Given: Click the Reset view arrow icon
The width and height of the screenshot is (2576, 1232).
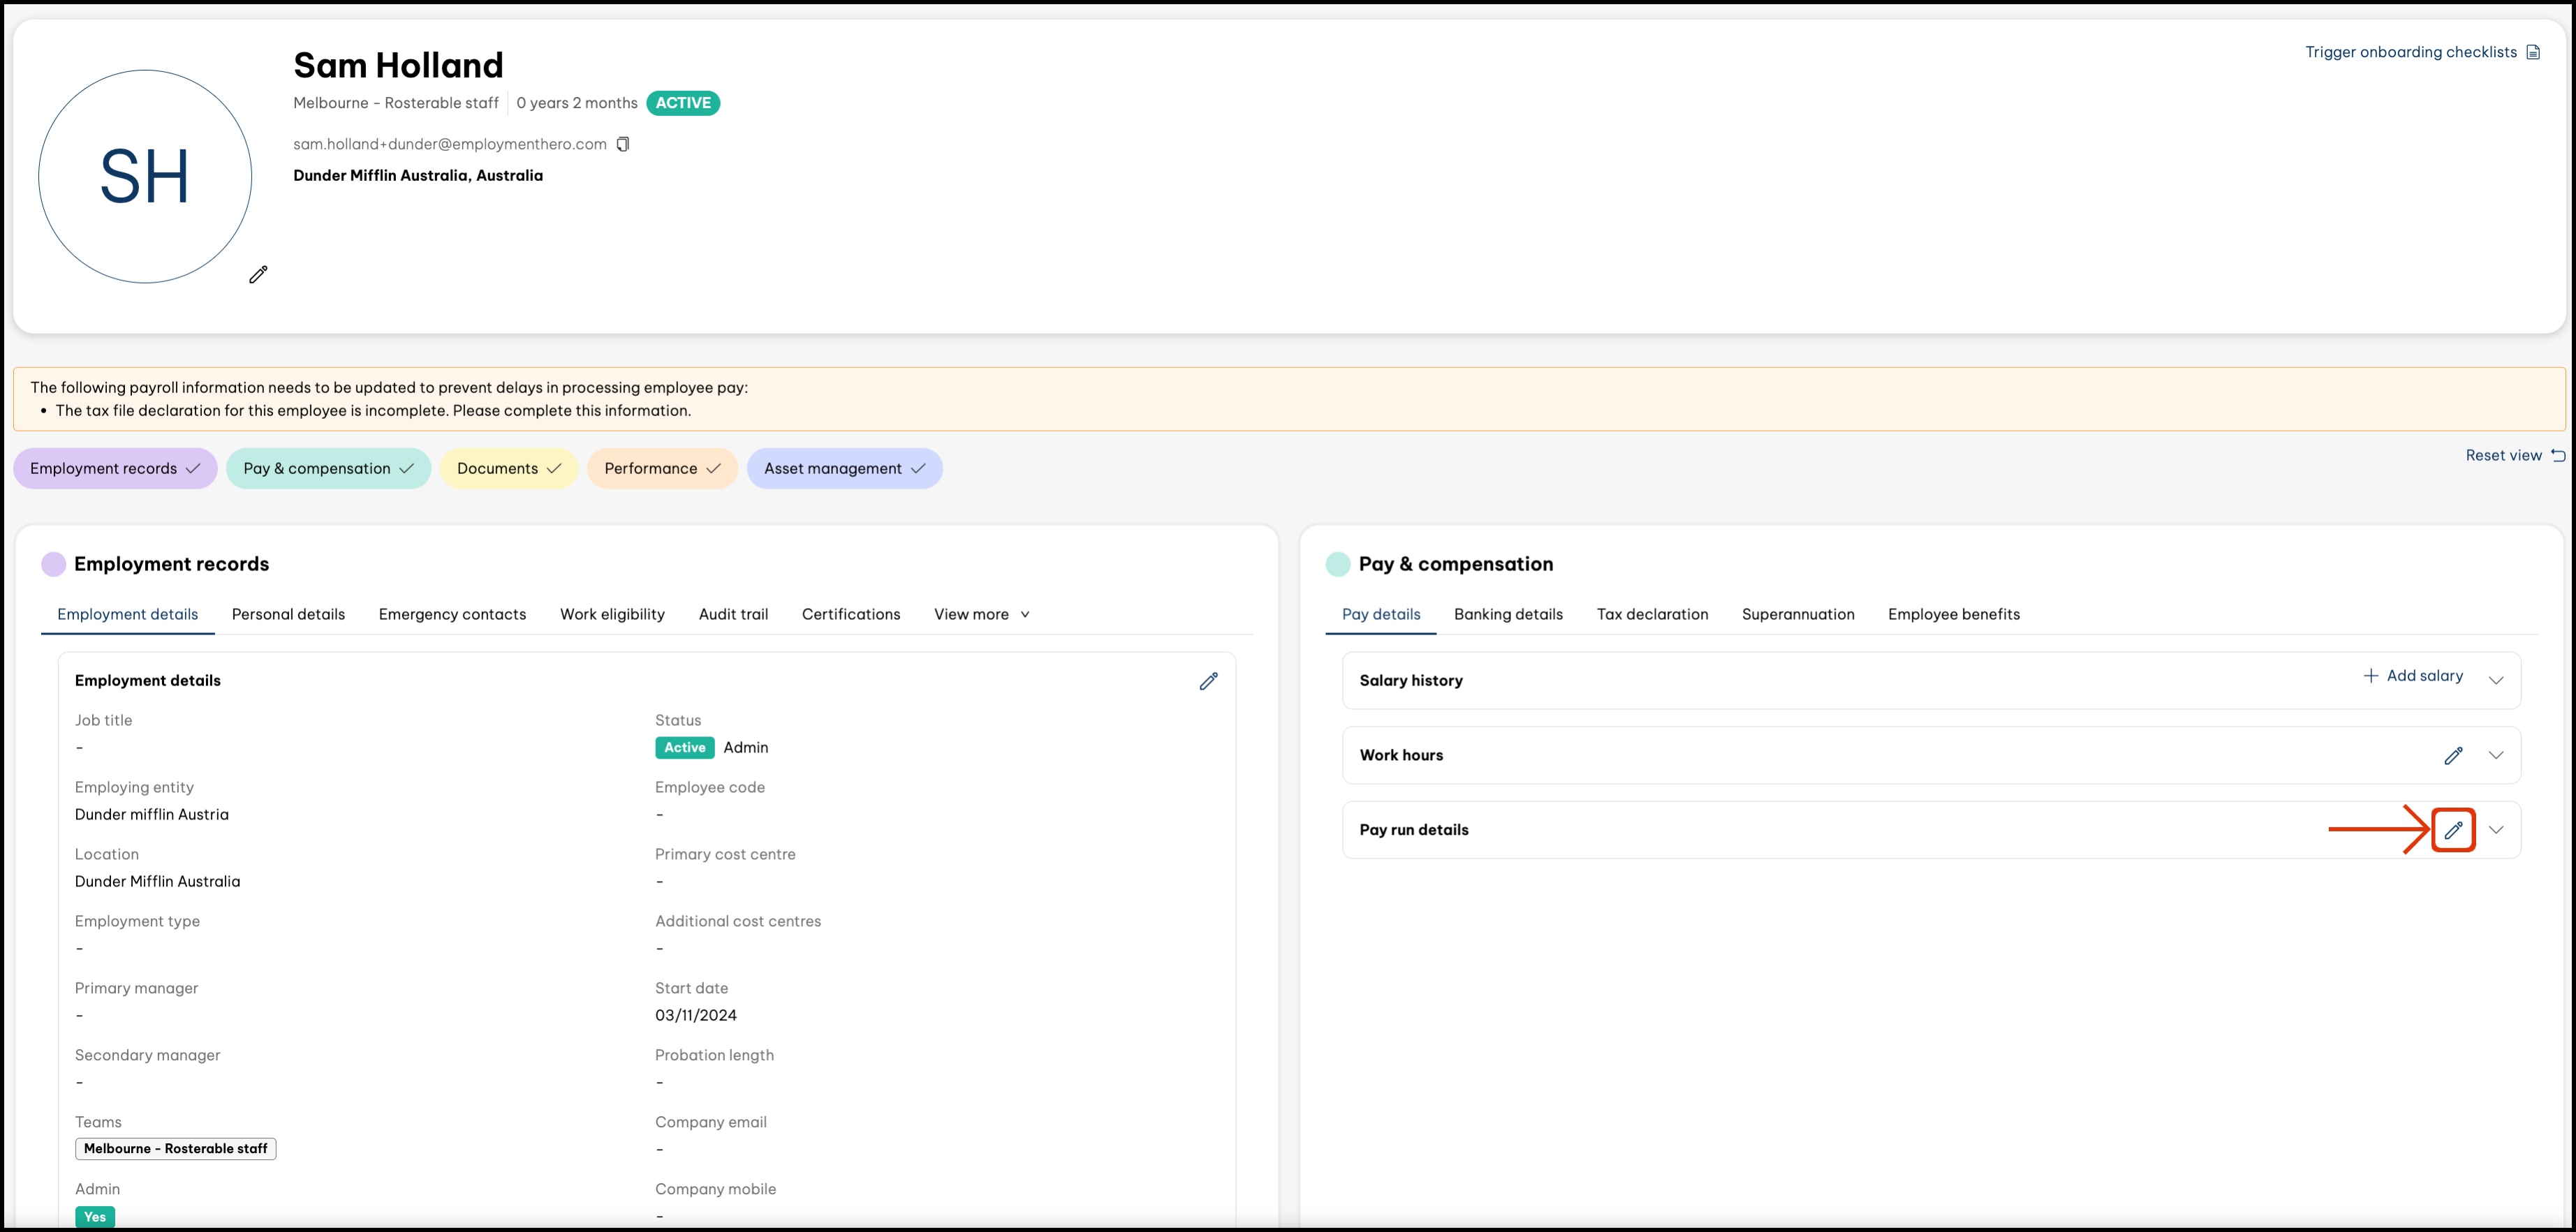Looking at the screenshot, I should 2557,456.
